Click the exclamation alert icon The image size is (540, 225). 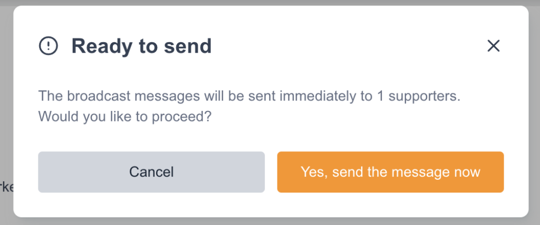click(x=48, y=46)
